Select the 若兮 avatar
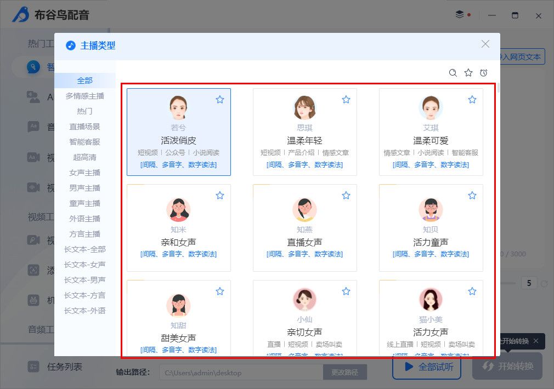 pyautogui.click(x=178, y=108)
